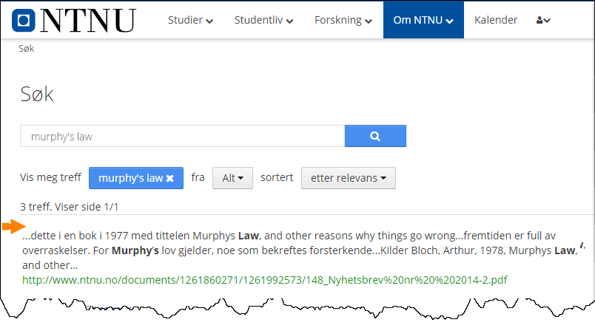Click the result snippet about Murphys Law
Viewport: 595px width, 328px height.
303,250
